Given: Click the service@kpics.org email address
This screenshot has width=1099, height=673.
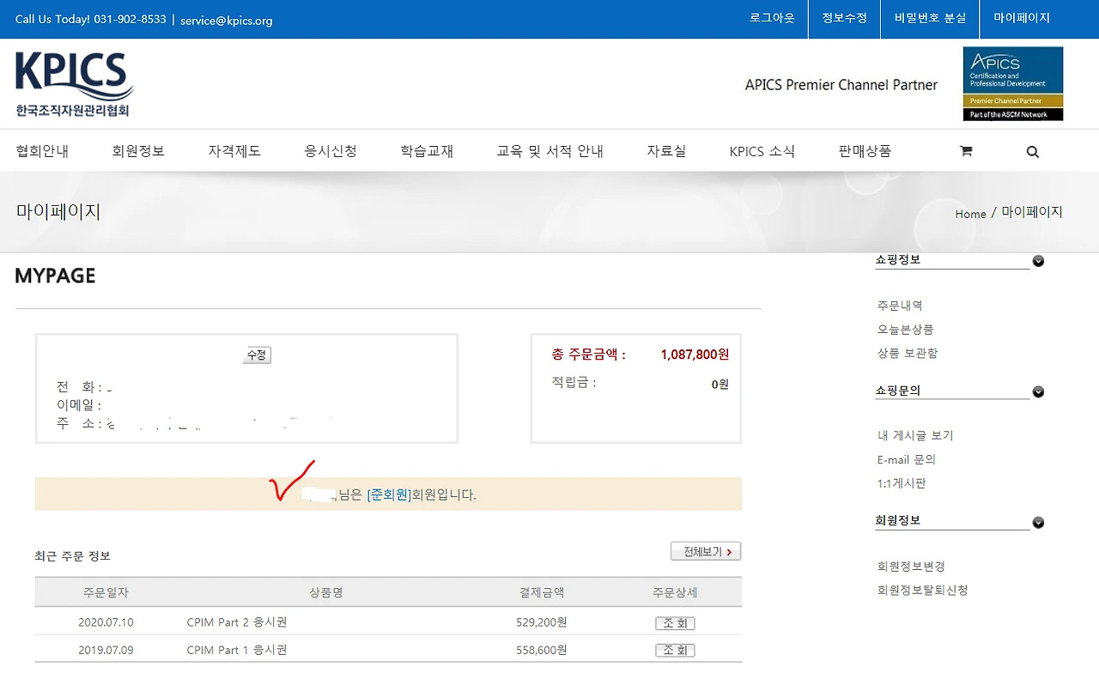Looking at the screenshot, I should 227,20.
